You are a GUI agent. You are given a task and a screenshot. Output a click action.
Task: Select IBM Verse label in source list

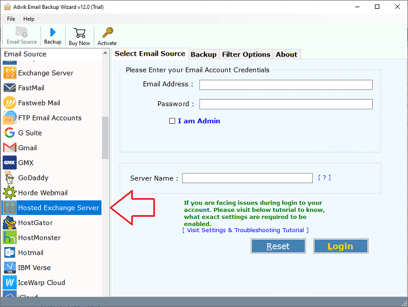coord(34,268)
